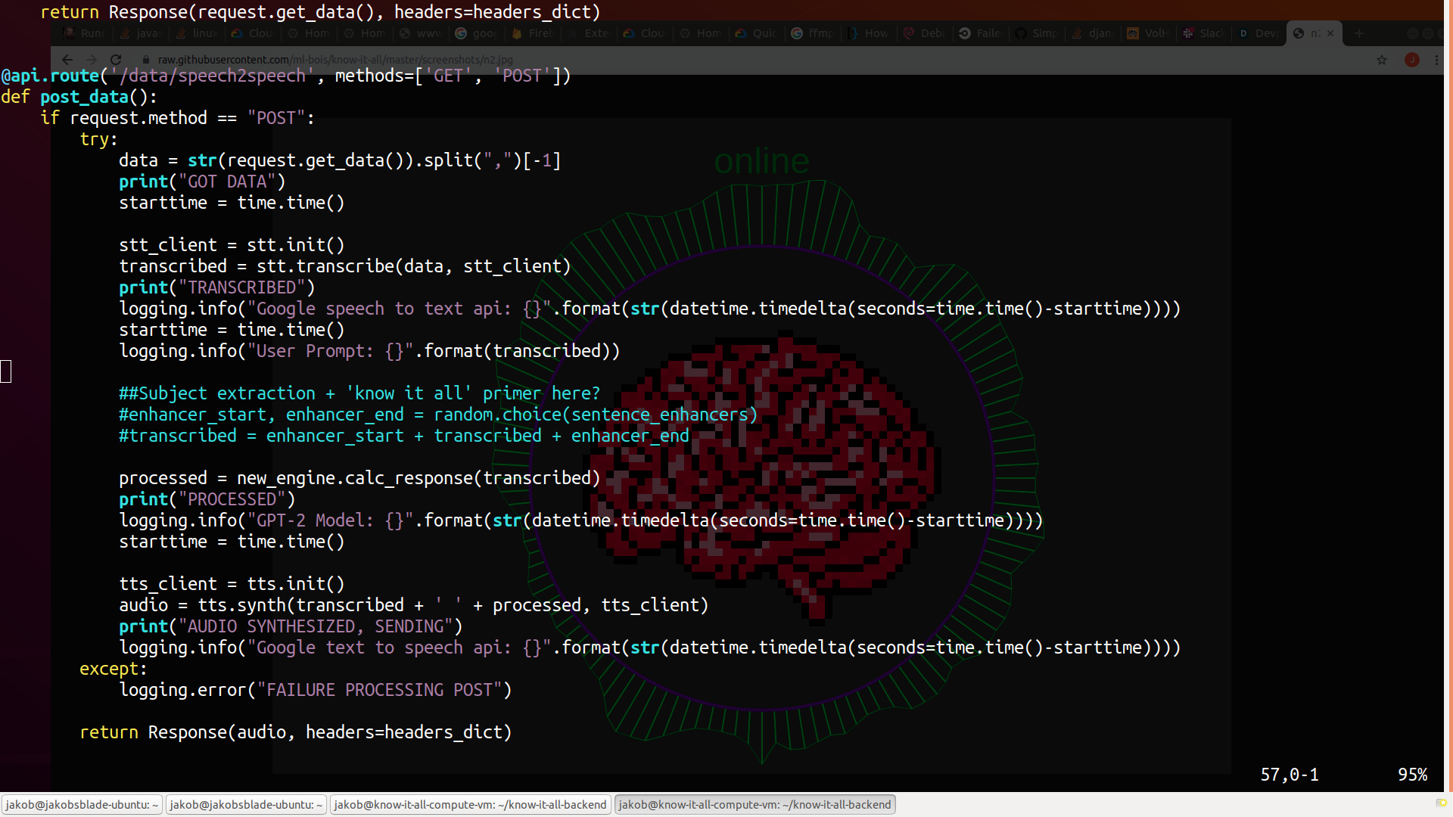
Task: Click the padlock site info icon
Action: click(x=146, y=60)
